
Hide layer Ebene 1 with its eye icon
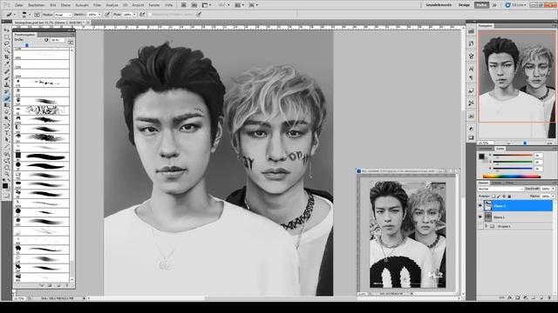480,216
